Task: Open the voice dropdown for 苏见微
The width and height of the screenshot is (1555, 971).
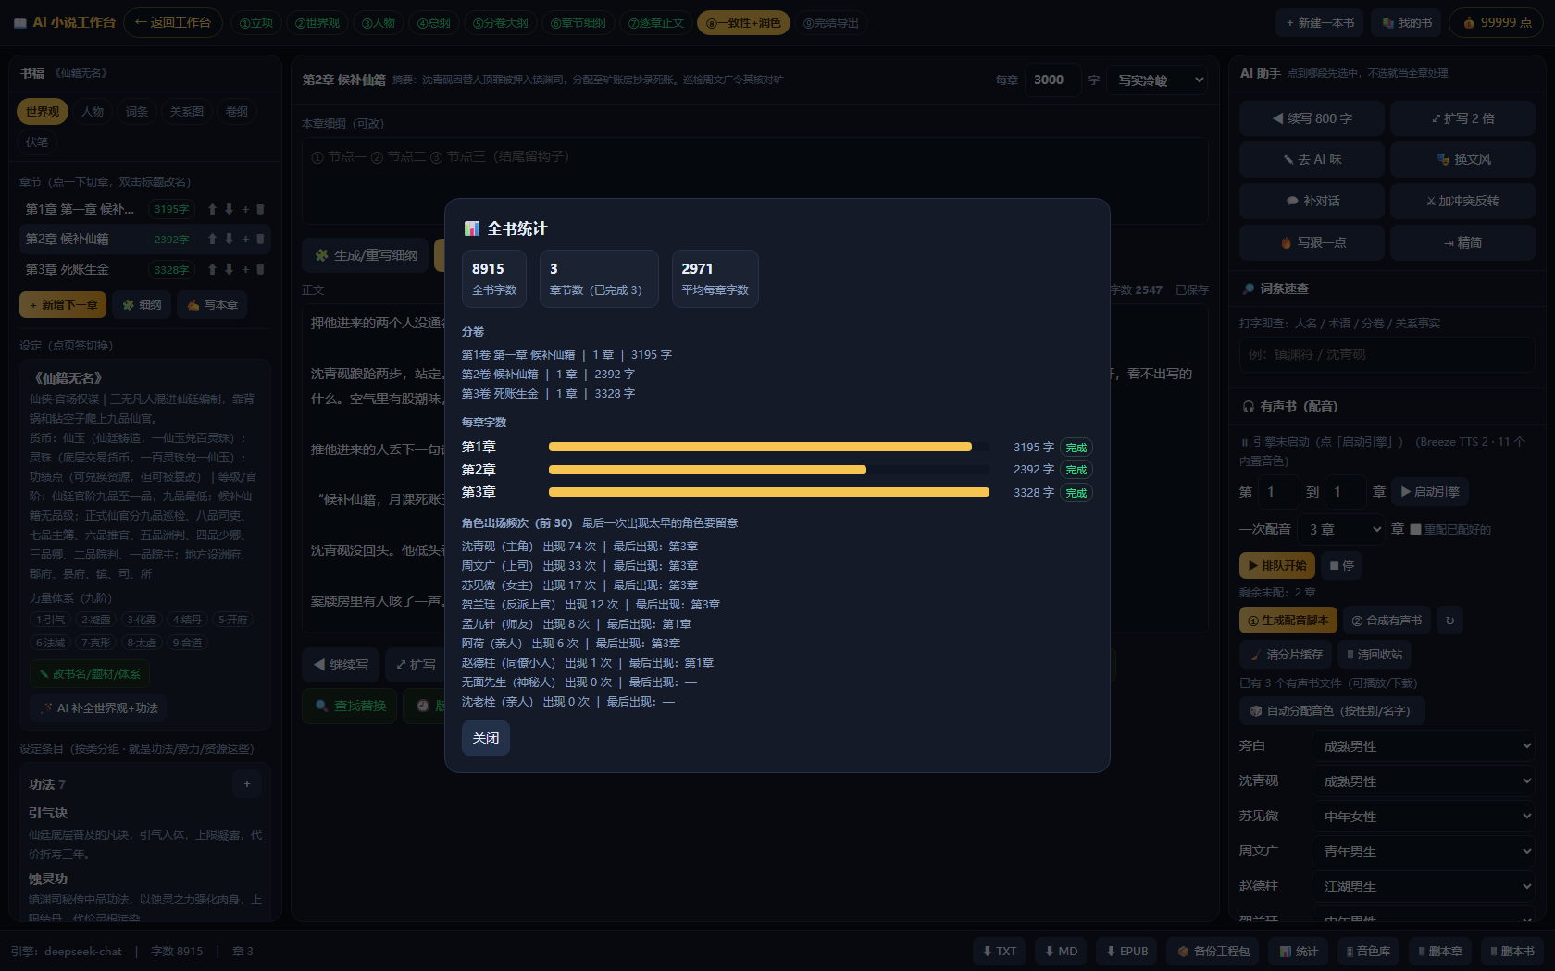Action: (1424, 817)
